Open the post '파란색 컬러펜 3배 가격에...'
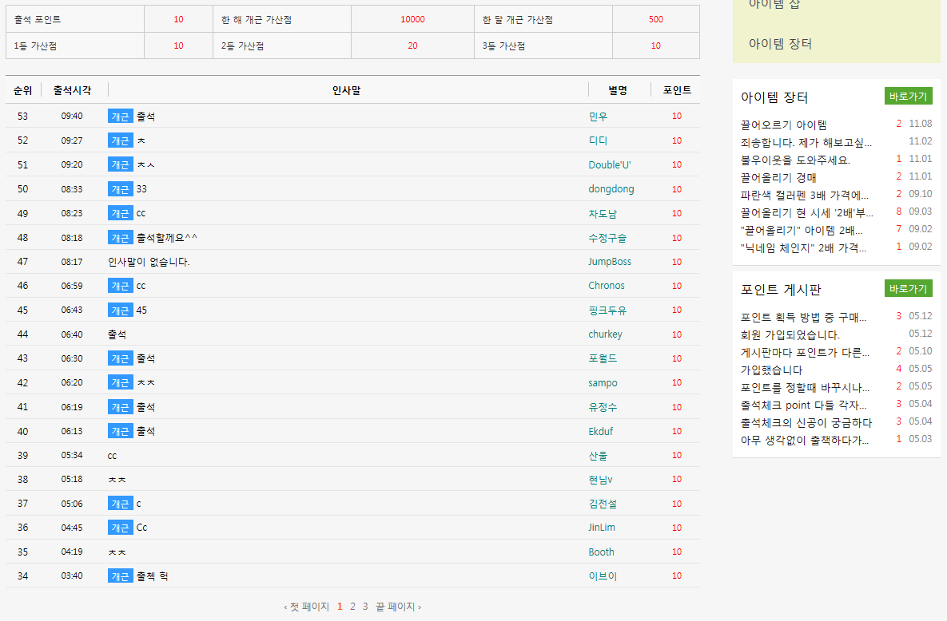Screen dimensions: 947x621 pos(804,194)
